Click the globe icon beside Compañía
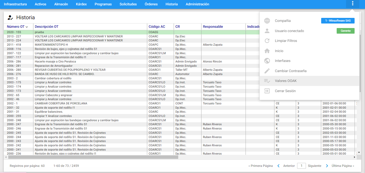This screenshot has width=365, height=173. point(267,21)
